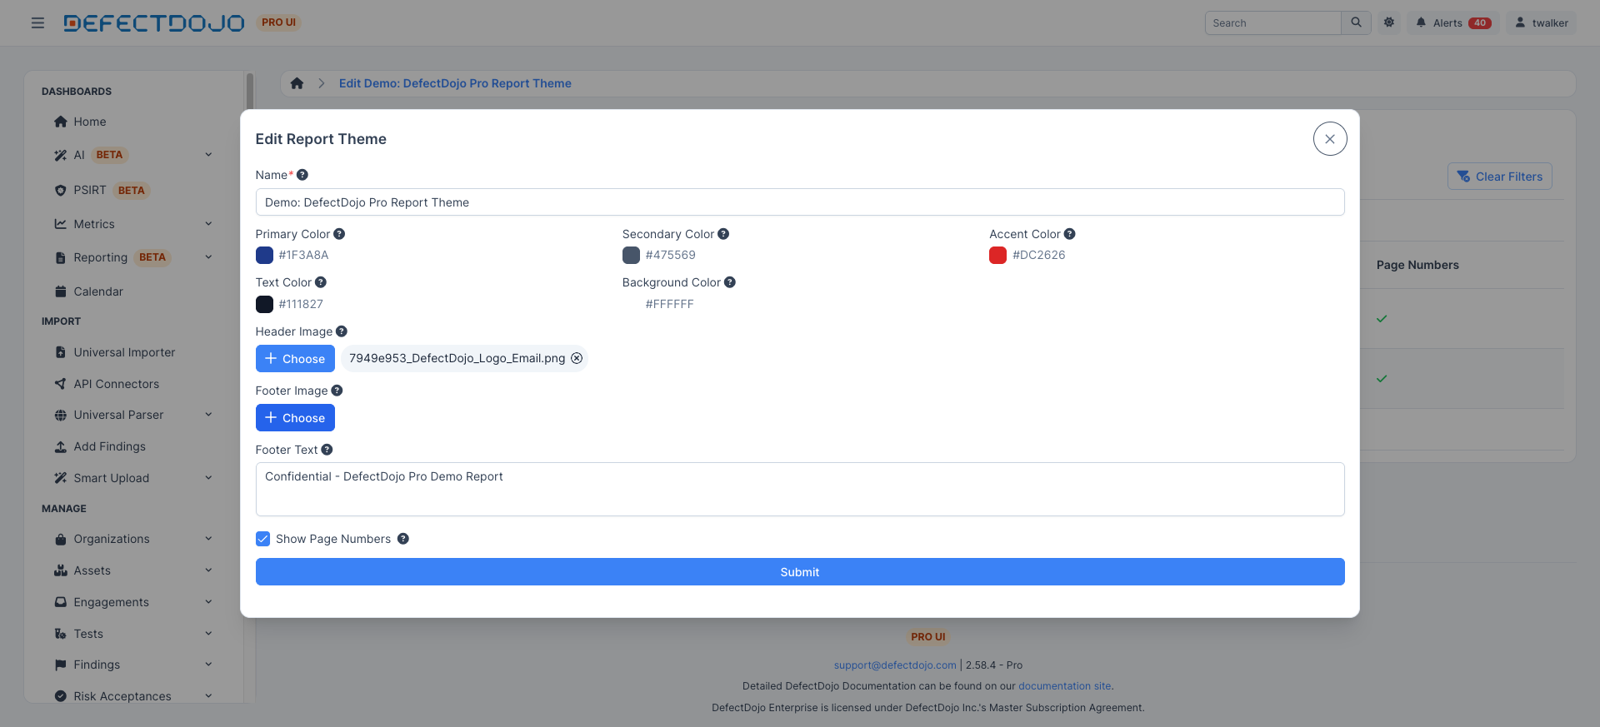The image size is (1600, 727).
Task: Open the Edit Demo breadcrumb link
Action: coord(455,83)
